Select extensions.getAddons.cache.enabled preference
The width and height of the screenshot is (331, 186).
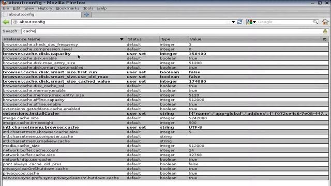165,109
